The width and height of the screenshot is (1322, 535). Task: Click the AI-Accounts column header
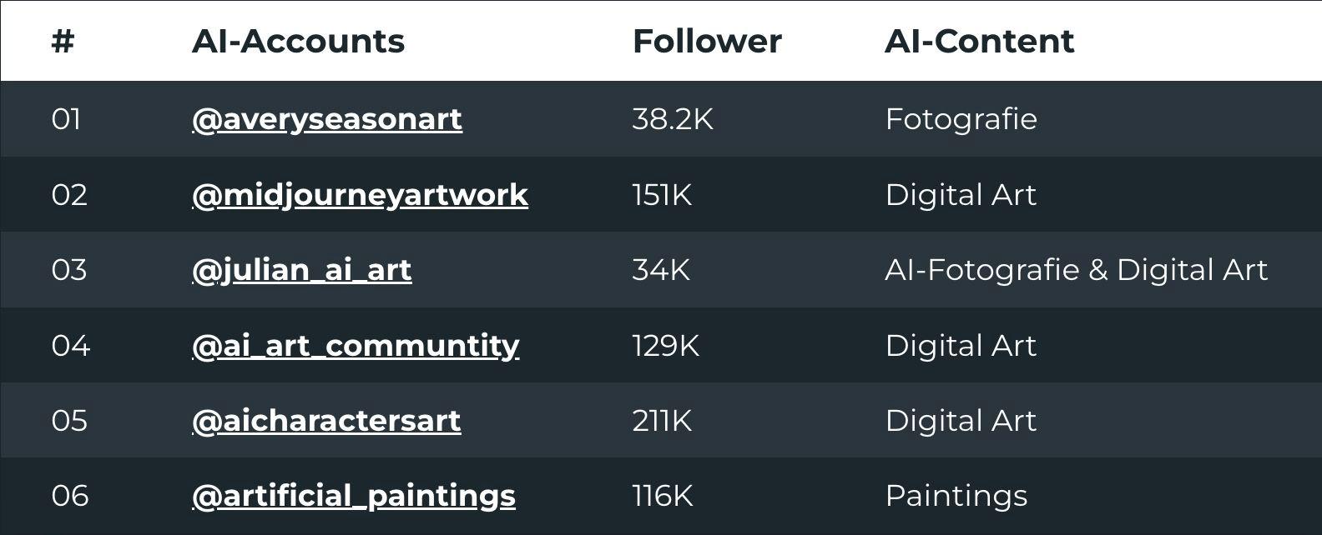[298, 41]
